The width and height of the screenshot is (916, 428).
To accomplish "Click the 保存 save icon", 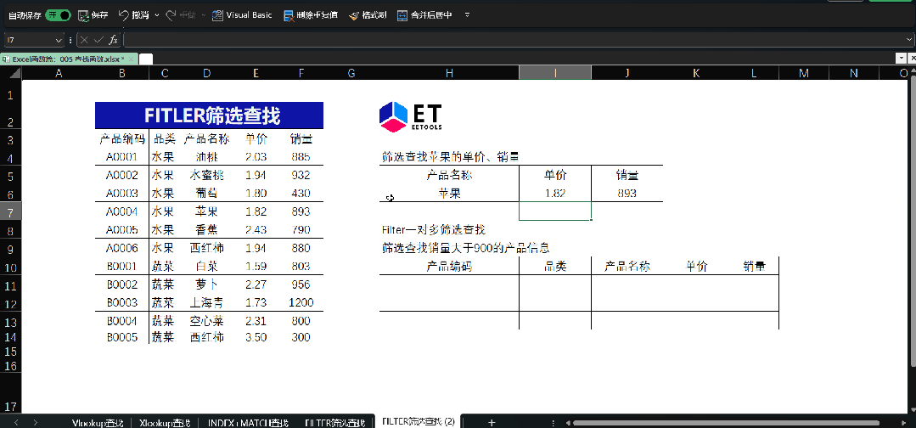I will 83,15.
